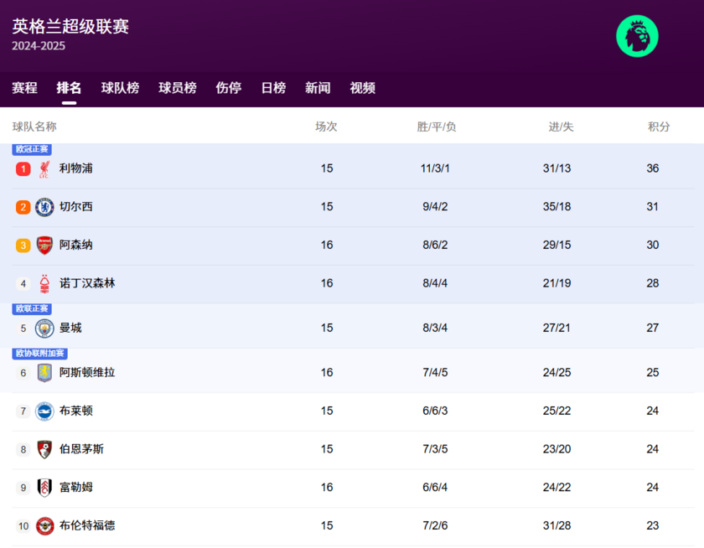Switch to the 球员榜 players tab
The image size is (704, 548).
point(177,87)
